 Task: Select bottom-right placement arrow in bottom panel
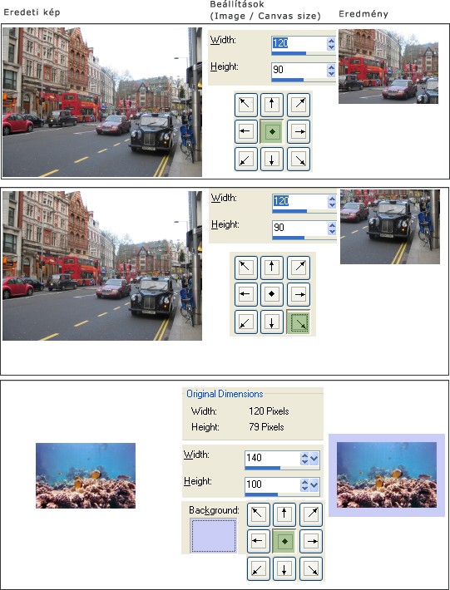(311, 568)
